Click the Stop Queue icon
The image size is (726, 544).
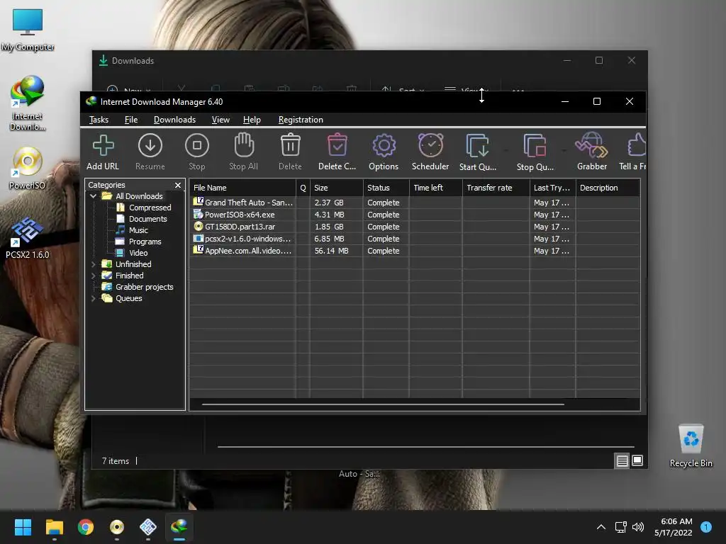(535, 146)
